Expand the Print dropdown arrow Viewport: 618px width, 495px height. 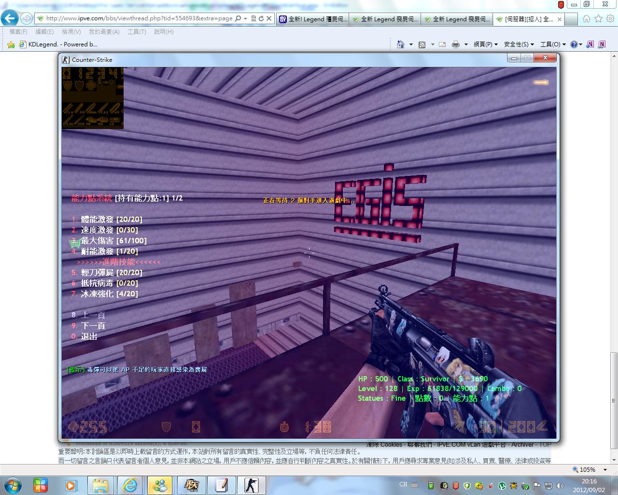[x=466, y=44]
